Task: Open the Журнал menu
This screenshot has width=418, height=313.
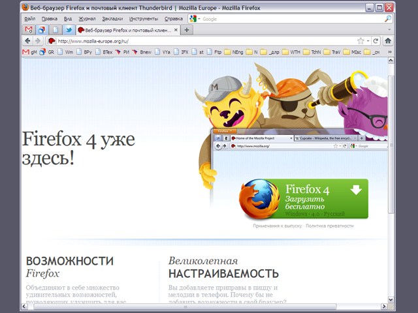Action: 87,19
